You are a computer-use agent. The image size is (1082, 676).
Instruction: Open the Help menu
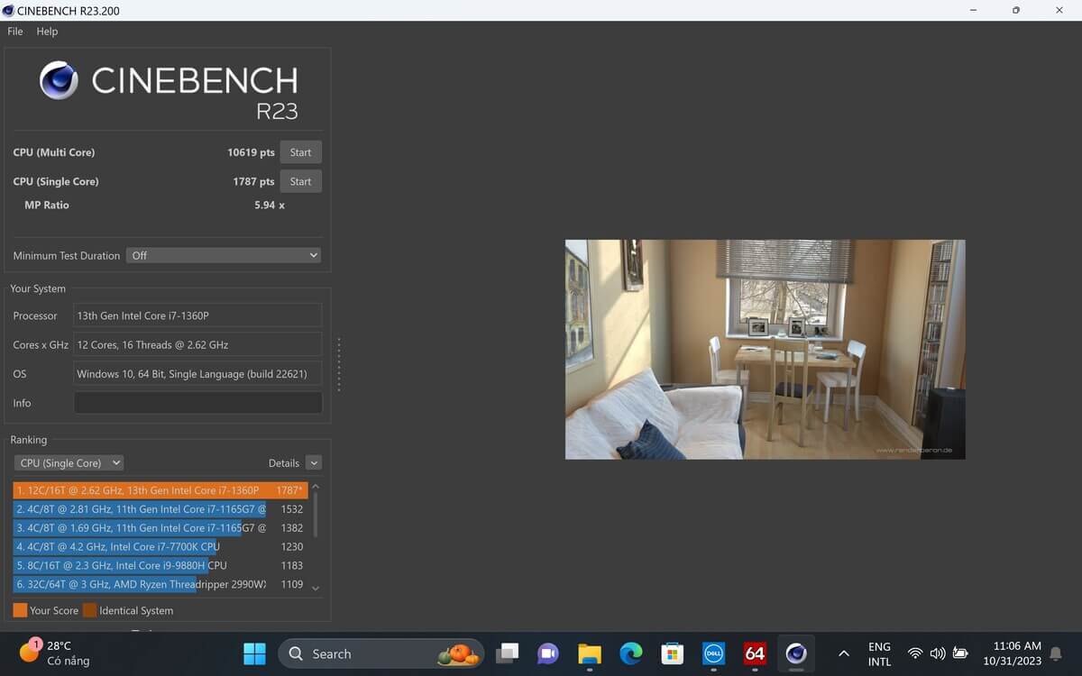[47, 32]
